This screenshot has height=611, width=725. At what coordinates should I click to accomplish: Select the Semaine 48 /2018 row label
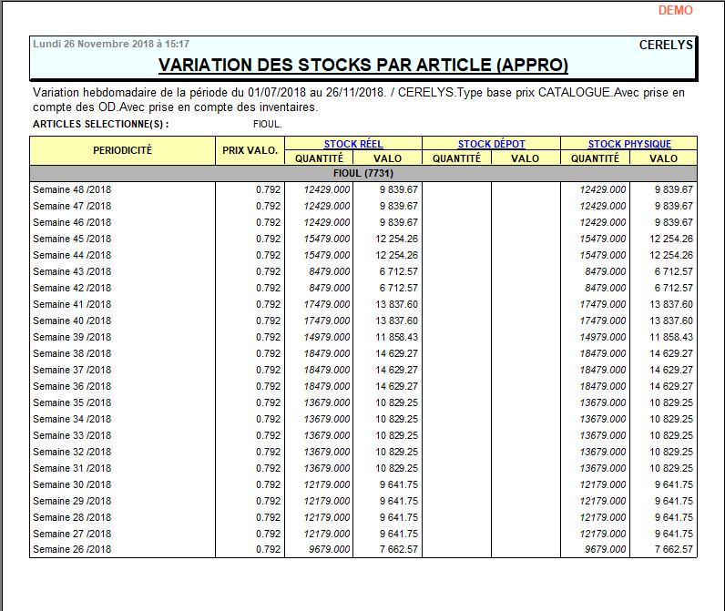point(72,189)
